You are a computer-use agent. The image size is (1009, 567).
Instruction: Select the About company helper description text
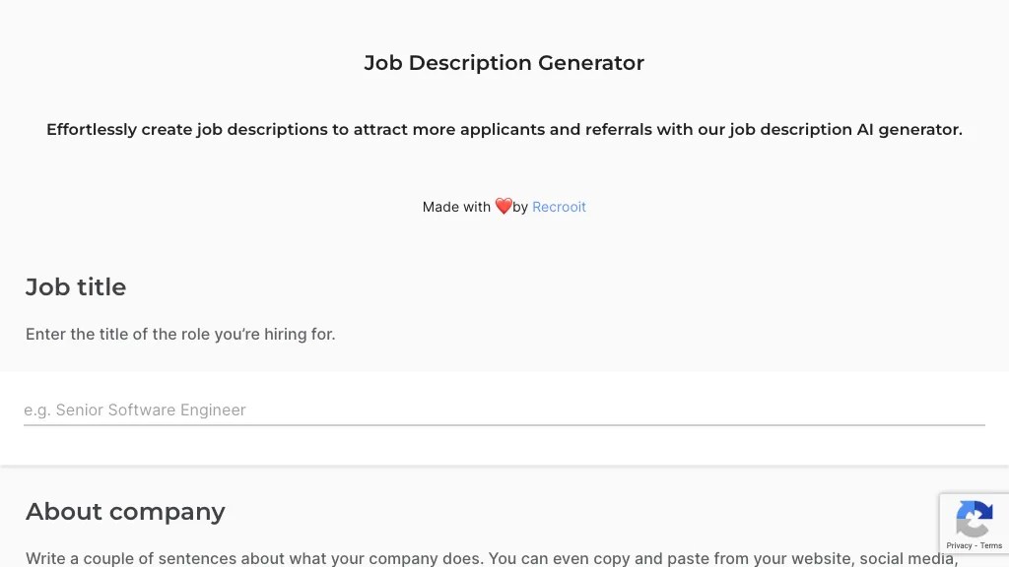tap(493, 557)
